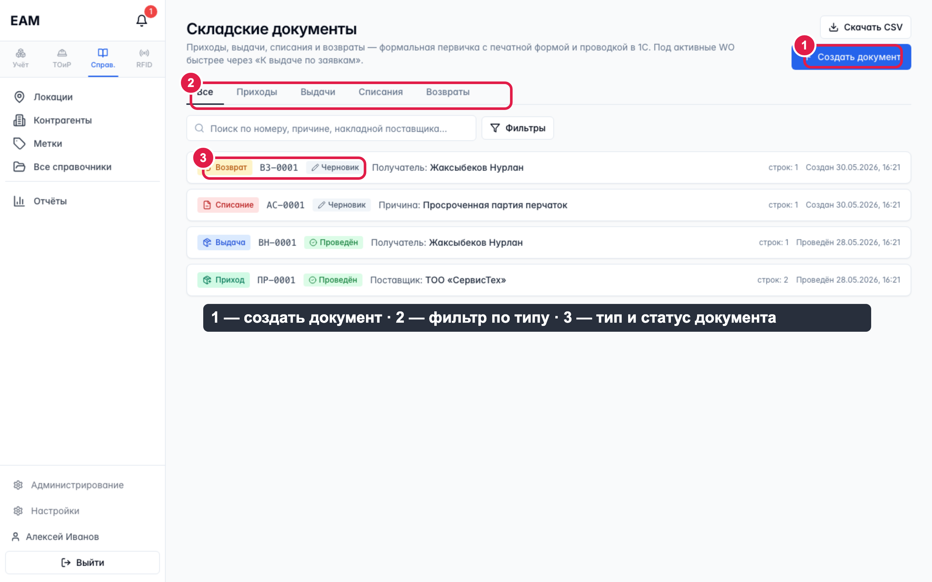Open receipt document ПР-0001
Image resolution: width=932 pixels, height=582 pixels.
[549, 280]
